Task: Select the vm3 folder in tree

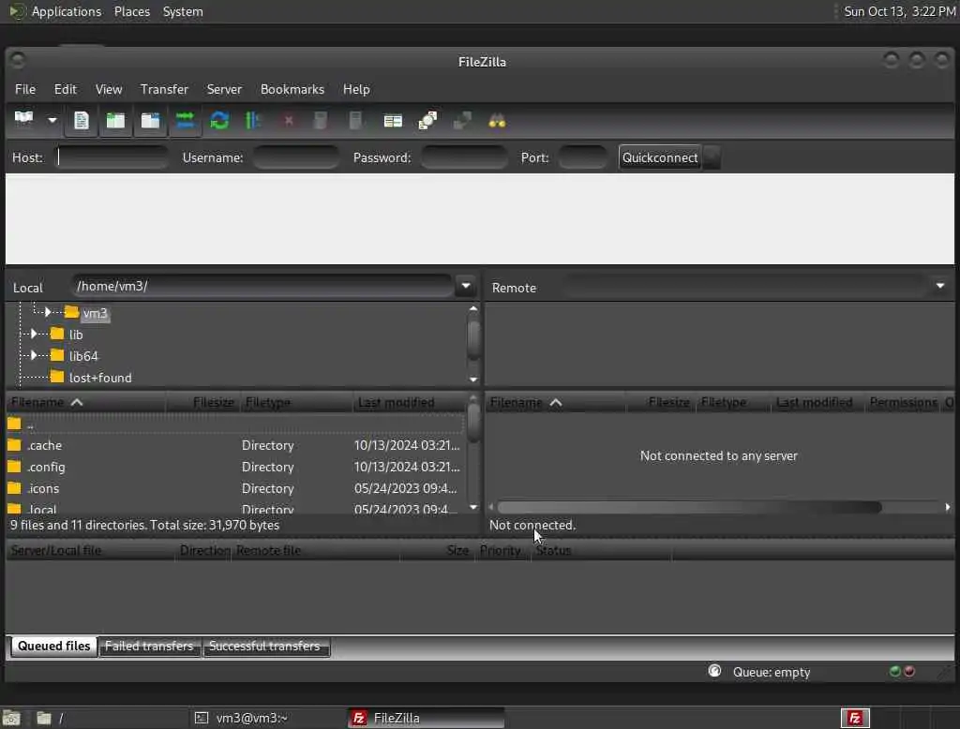Action: [x=95, y=313]
